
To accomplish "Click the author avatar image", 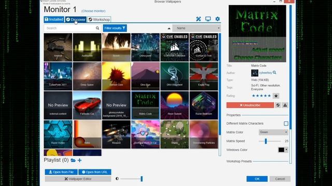I will pos(255,73).
